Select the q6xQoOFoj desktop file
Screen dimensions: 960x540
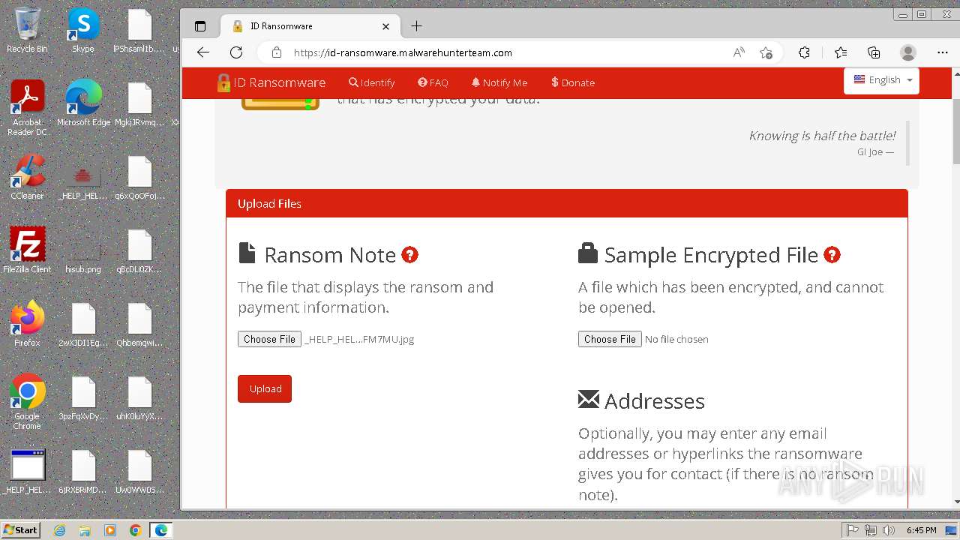pos(139,177)
